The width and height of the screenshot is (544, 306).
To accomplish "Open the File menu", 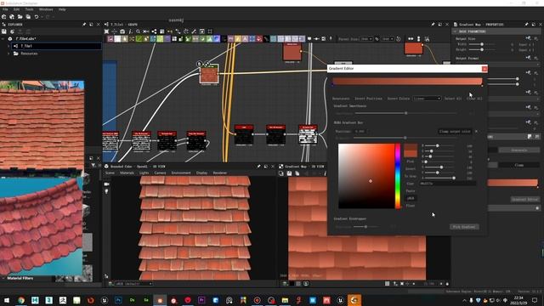I will coord(5,9).
